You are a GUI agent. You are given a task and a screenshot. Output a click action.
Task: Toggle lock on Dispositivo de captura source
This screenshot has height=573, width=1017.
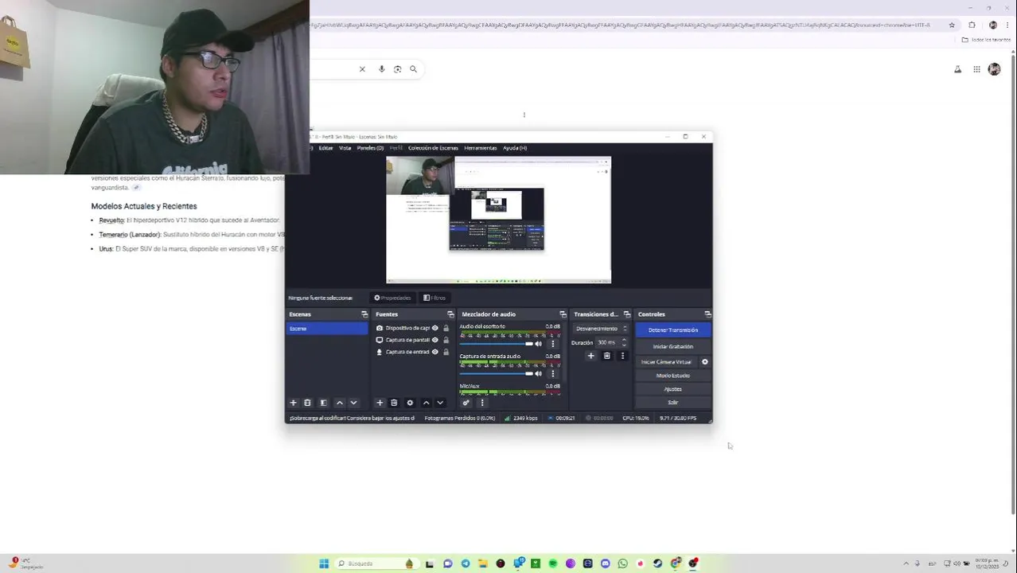[x=446, y=328]
